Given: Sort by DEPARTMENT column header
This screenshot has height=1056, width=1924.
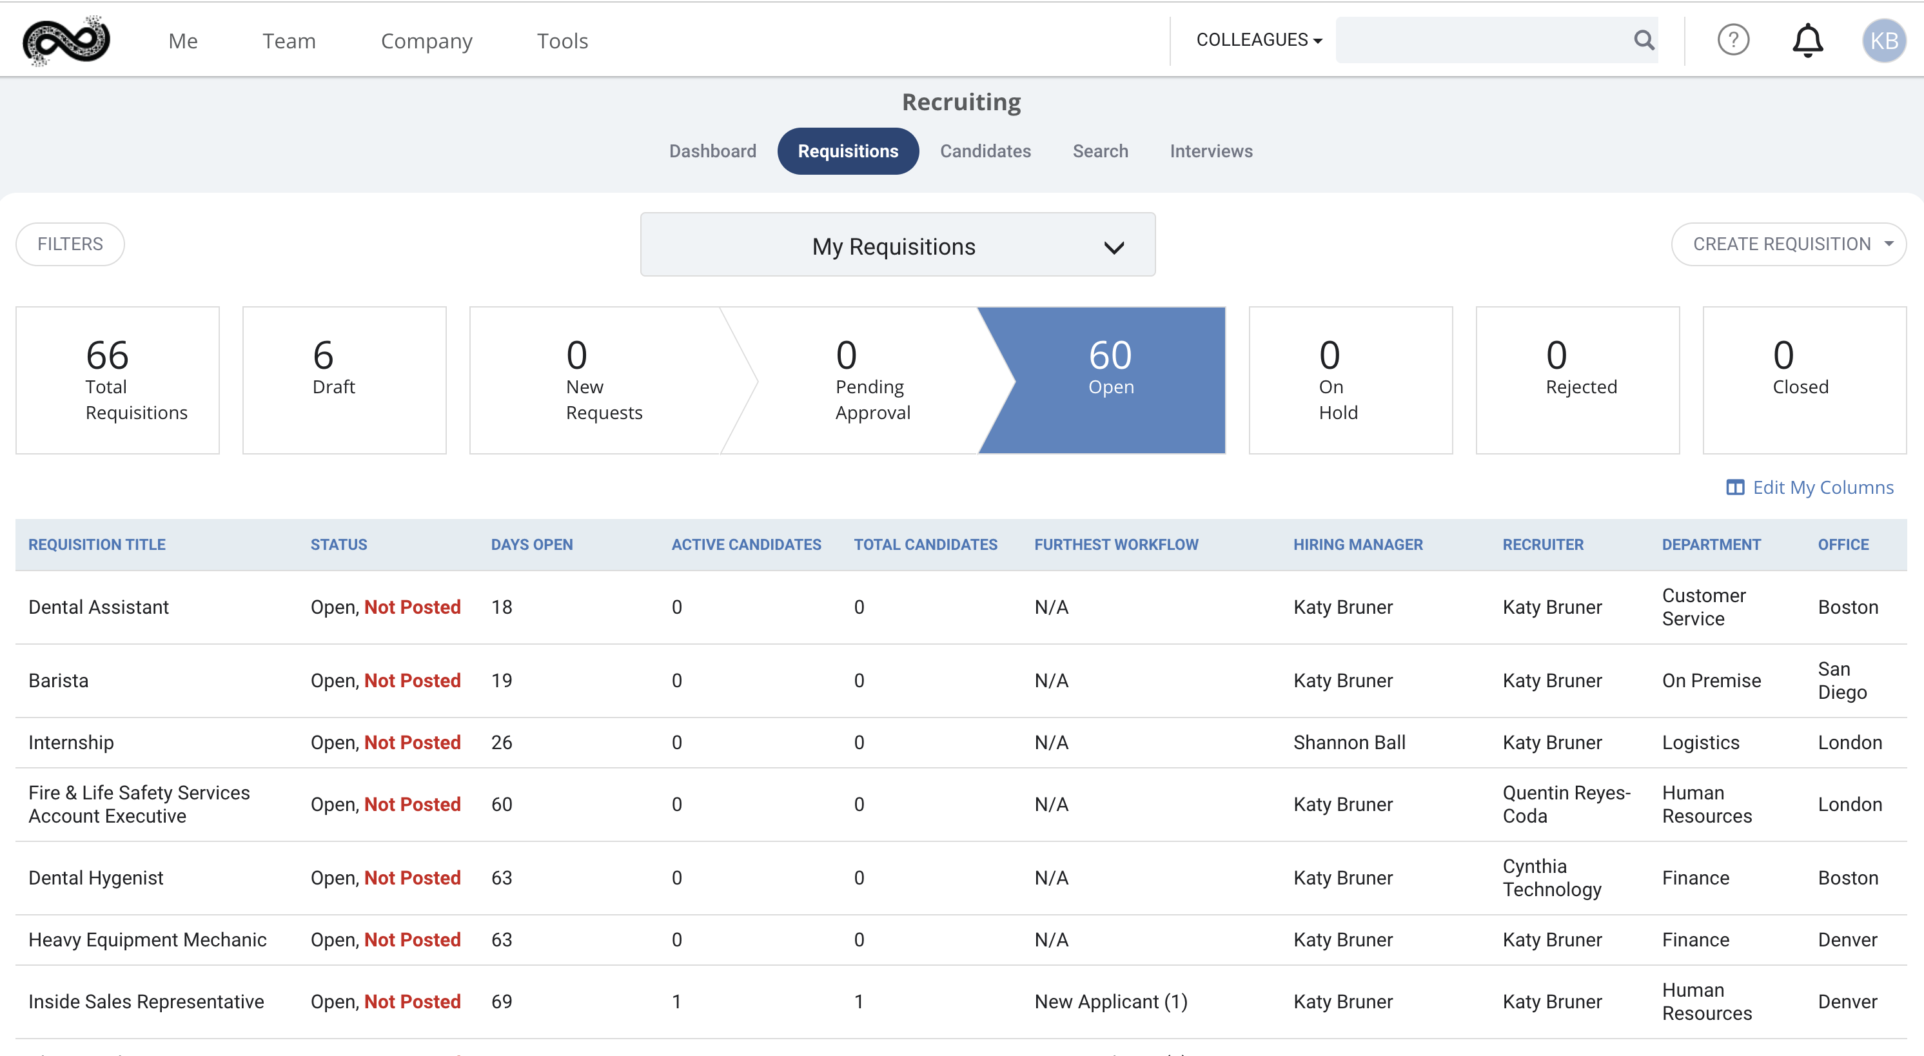Looking at the screenshot, I should 1711,544.
